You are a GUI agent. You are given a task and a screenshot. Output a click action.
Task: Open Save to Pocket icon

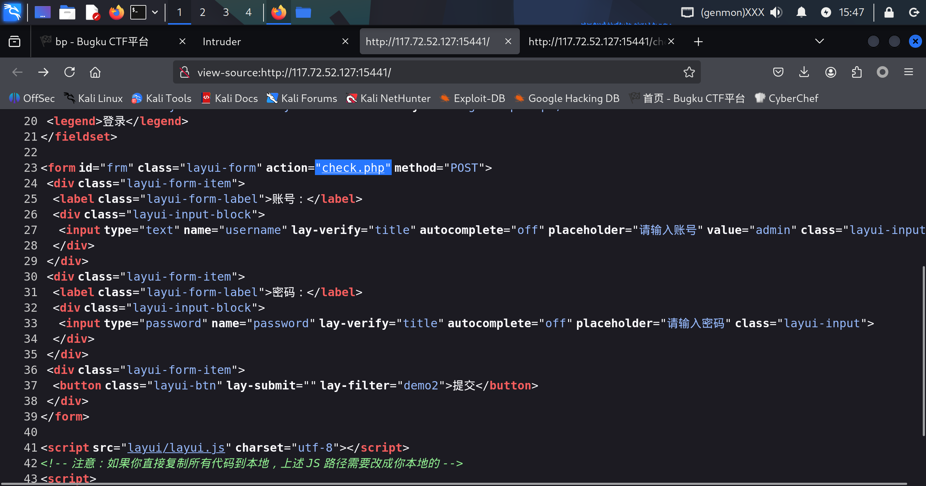[778, 72]
